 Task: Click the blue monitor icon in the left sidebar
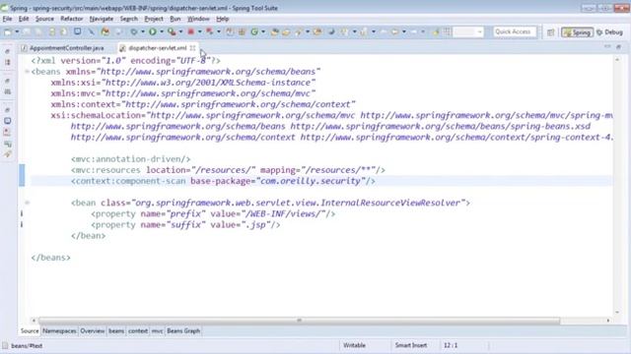point(8,121)
